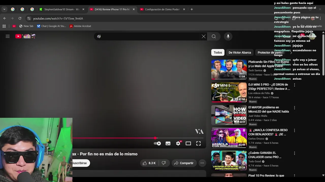The height and width of the screenshot is (182, 325).
Task: Close the StephenSaldivar10 Stream tab
Action: coord(83,9)
